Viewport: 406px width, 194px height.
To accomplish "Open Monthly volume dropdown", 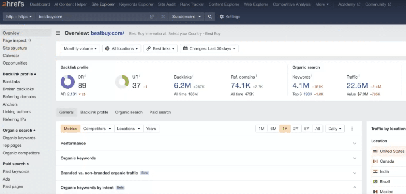I will [x=80, y=48].
